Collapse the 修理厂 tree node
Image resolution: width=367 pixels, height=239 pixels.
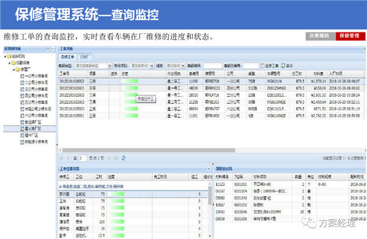coord(14,70)
